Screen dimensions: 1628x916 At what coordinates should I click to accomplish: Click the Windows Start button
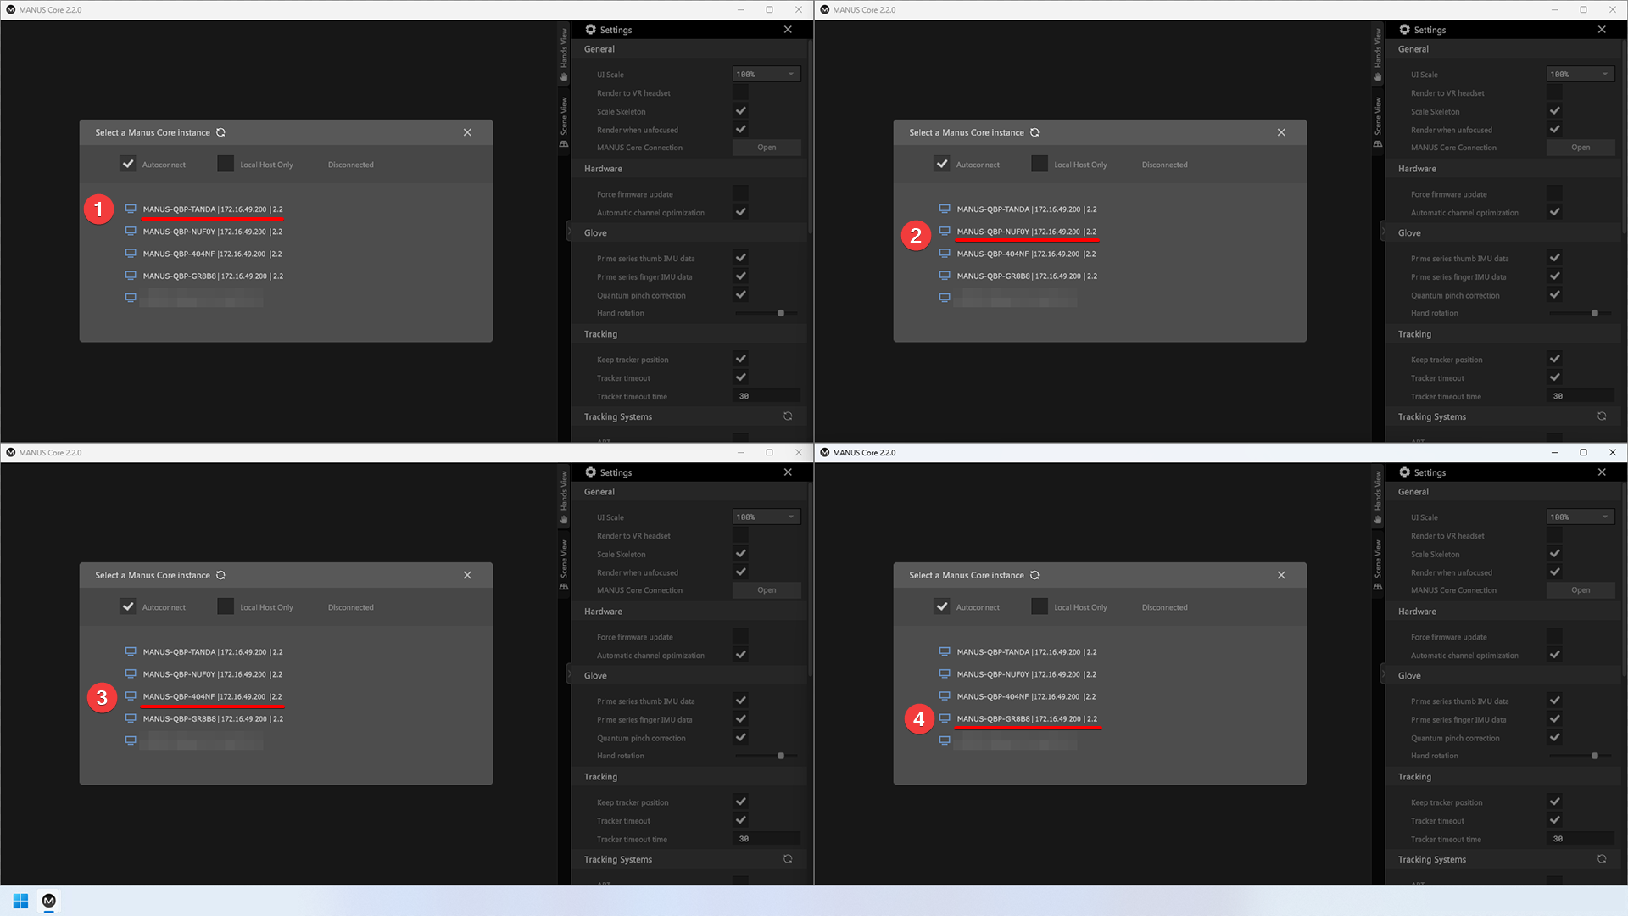pyautogui.click(x=20, y=901)
